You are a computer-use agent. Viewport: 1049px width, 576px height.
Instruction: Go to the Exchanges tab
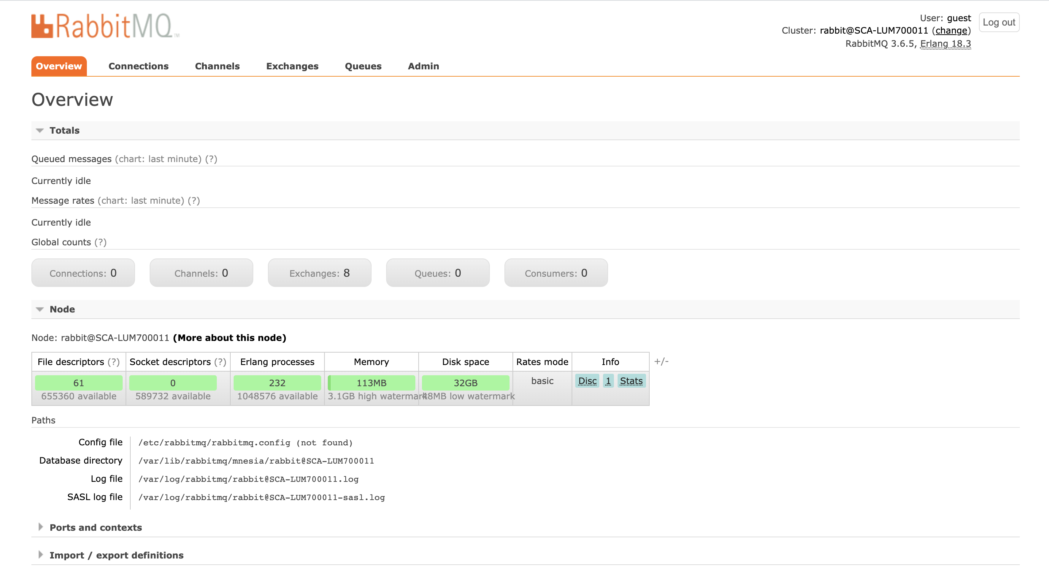(x=292, y=66)
